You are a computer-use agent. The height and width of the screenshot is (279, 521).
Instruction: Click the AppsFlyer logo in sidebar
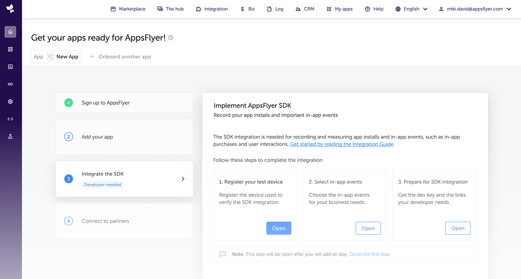[10, 9]
